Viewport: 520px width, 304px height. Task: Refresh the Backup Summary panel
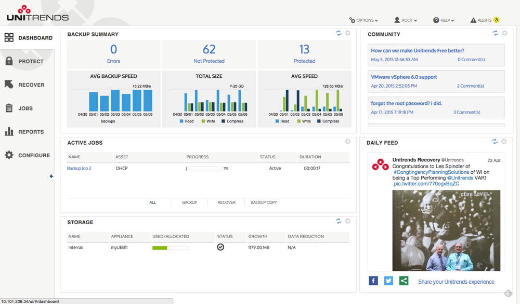(x=339, y=33)
